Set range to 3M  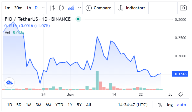(x=38, y=105)
